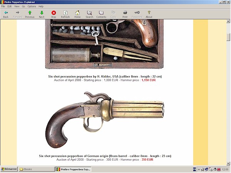Click the hammer price 350 EUR text
Viewport: 231px width, 173px height.
[x=147, y=160]
